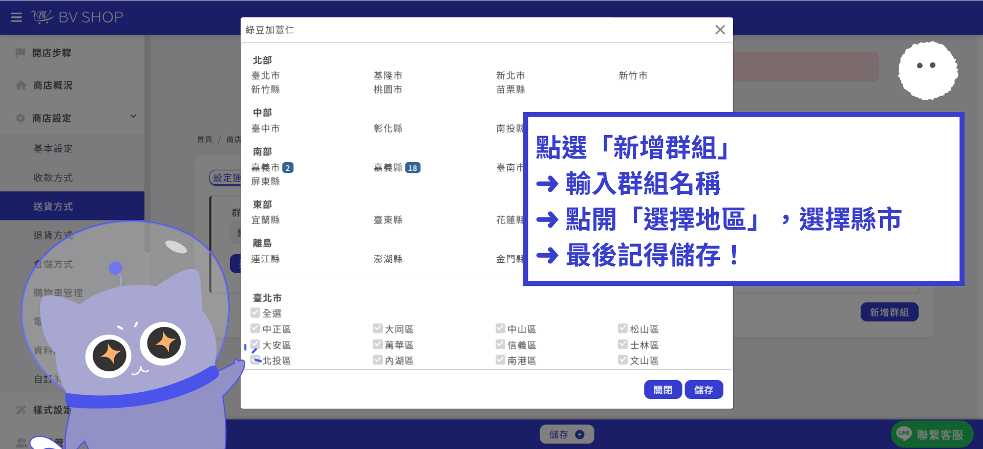This screenshot has height=449, width=983.
Task: Select 宜蘭縣 in the 東部 region
Action: [x=265, y=220]
